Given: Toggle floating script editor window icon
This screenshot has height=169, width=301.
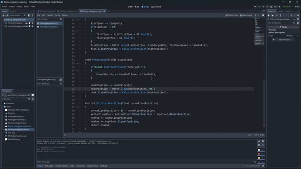Looking at the screenshot, I should tap(263, 15).
